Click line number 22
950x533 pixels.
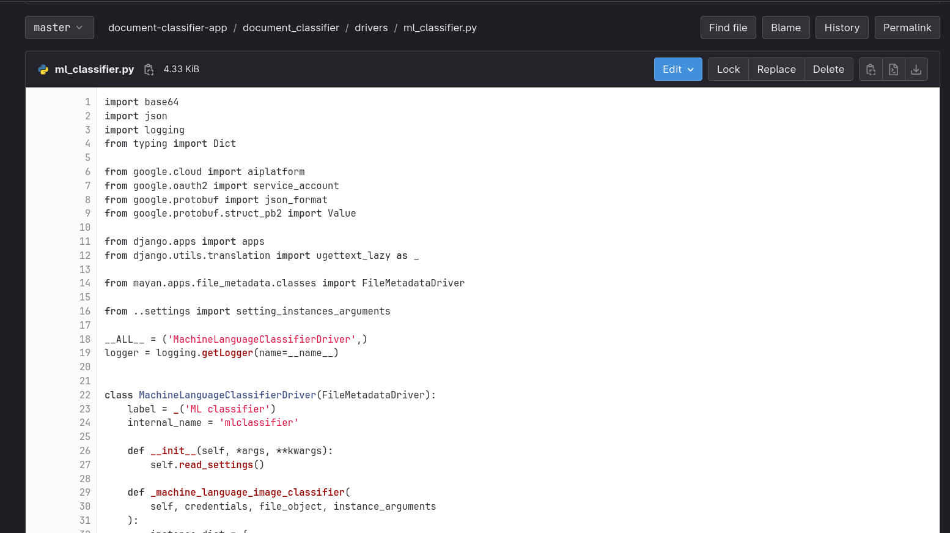click(x=85, y=395)
